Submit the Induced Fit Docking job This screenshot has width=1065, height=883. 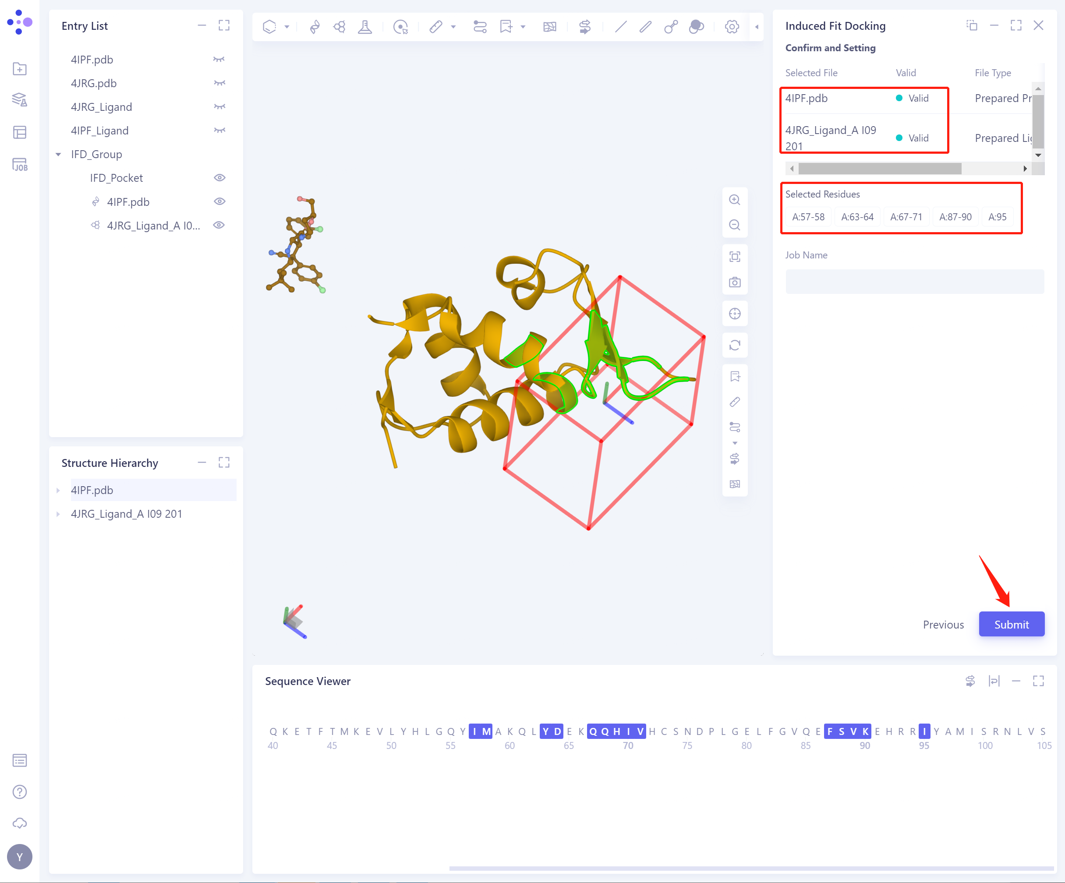1011,624
